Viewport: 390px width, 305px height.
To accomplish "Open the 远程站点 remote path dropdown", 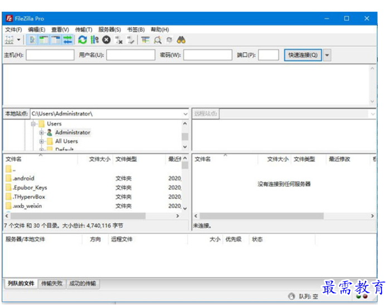I will tap(373, 114).
